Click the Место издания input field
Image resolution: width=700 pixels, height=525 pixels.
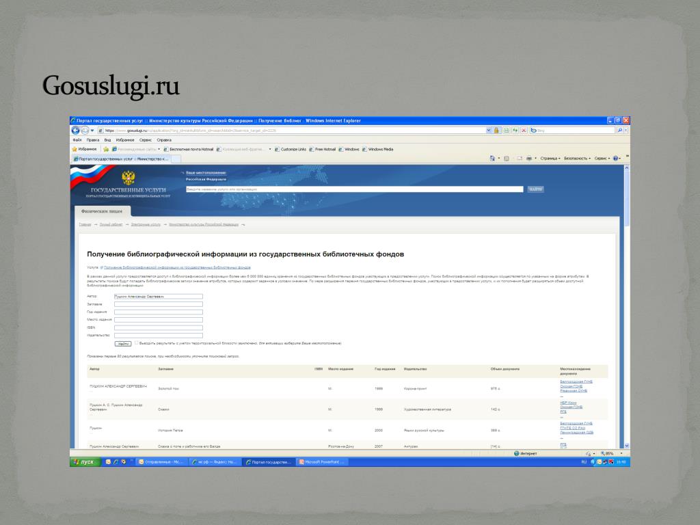tap(159, 320)
